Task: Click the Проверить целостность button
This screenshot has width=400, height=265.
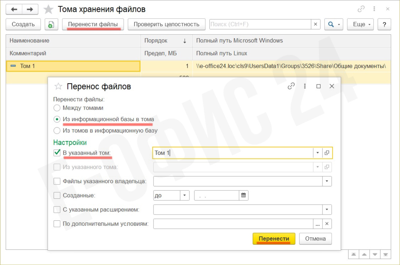Action: [x=167, y=24]
